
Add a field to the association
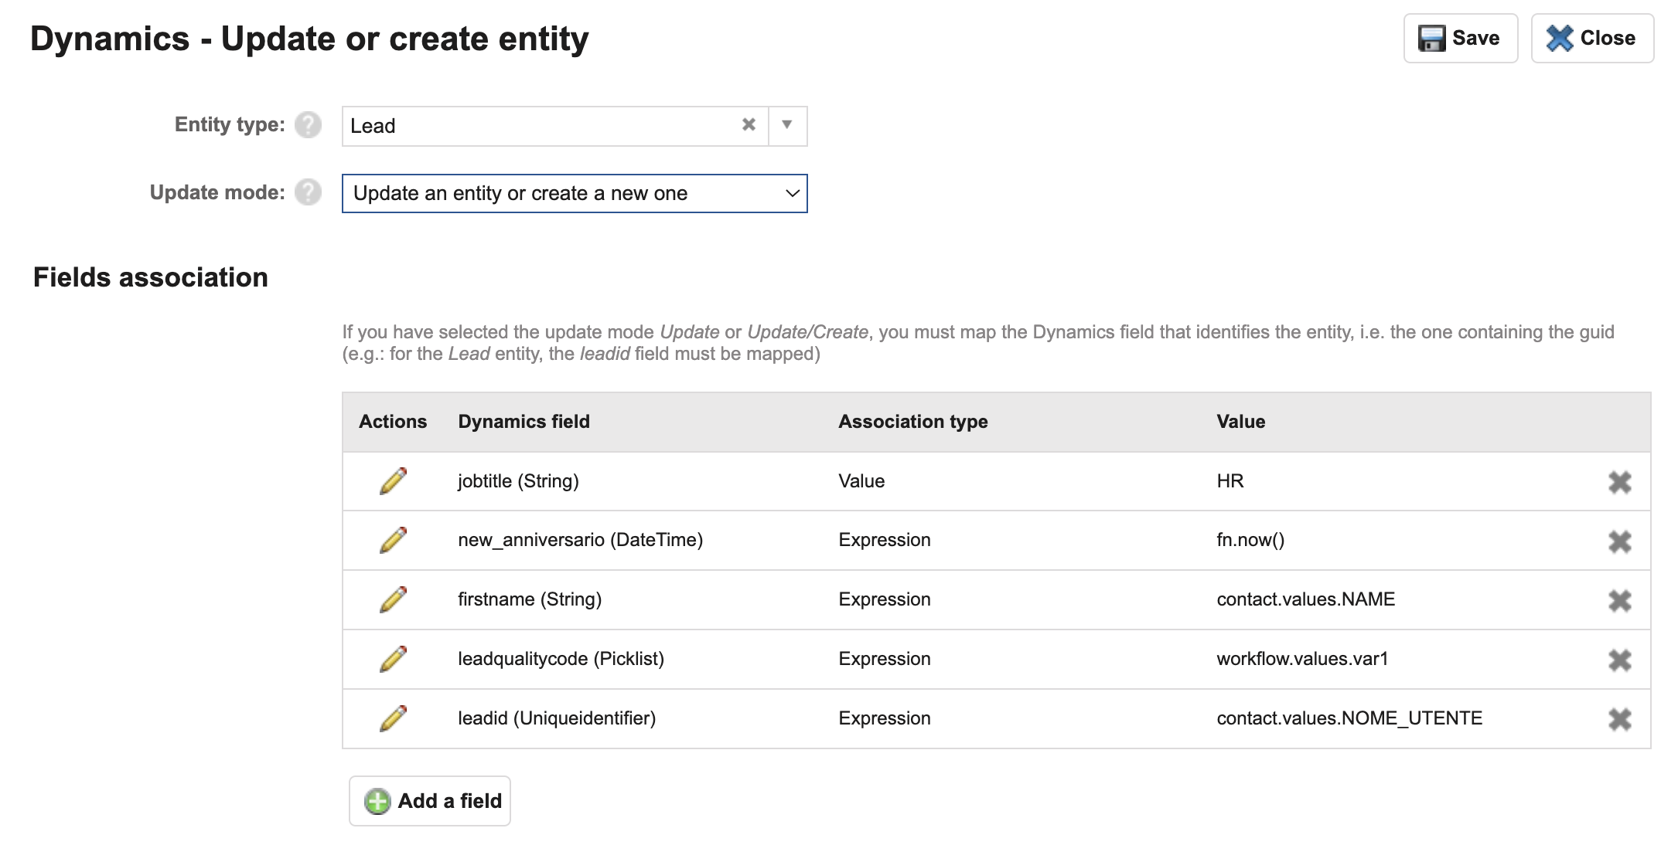(430, 801)
